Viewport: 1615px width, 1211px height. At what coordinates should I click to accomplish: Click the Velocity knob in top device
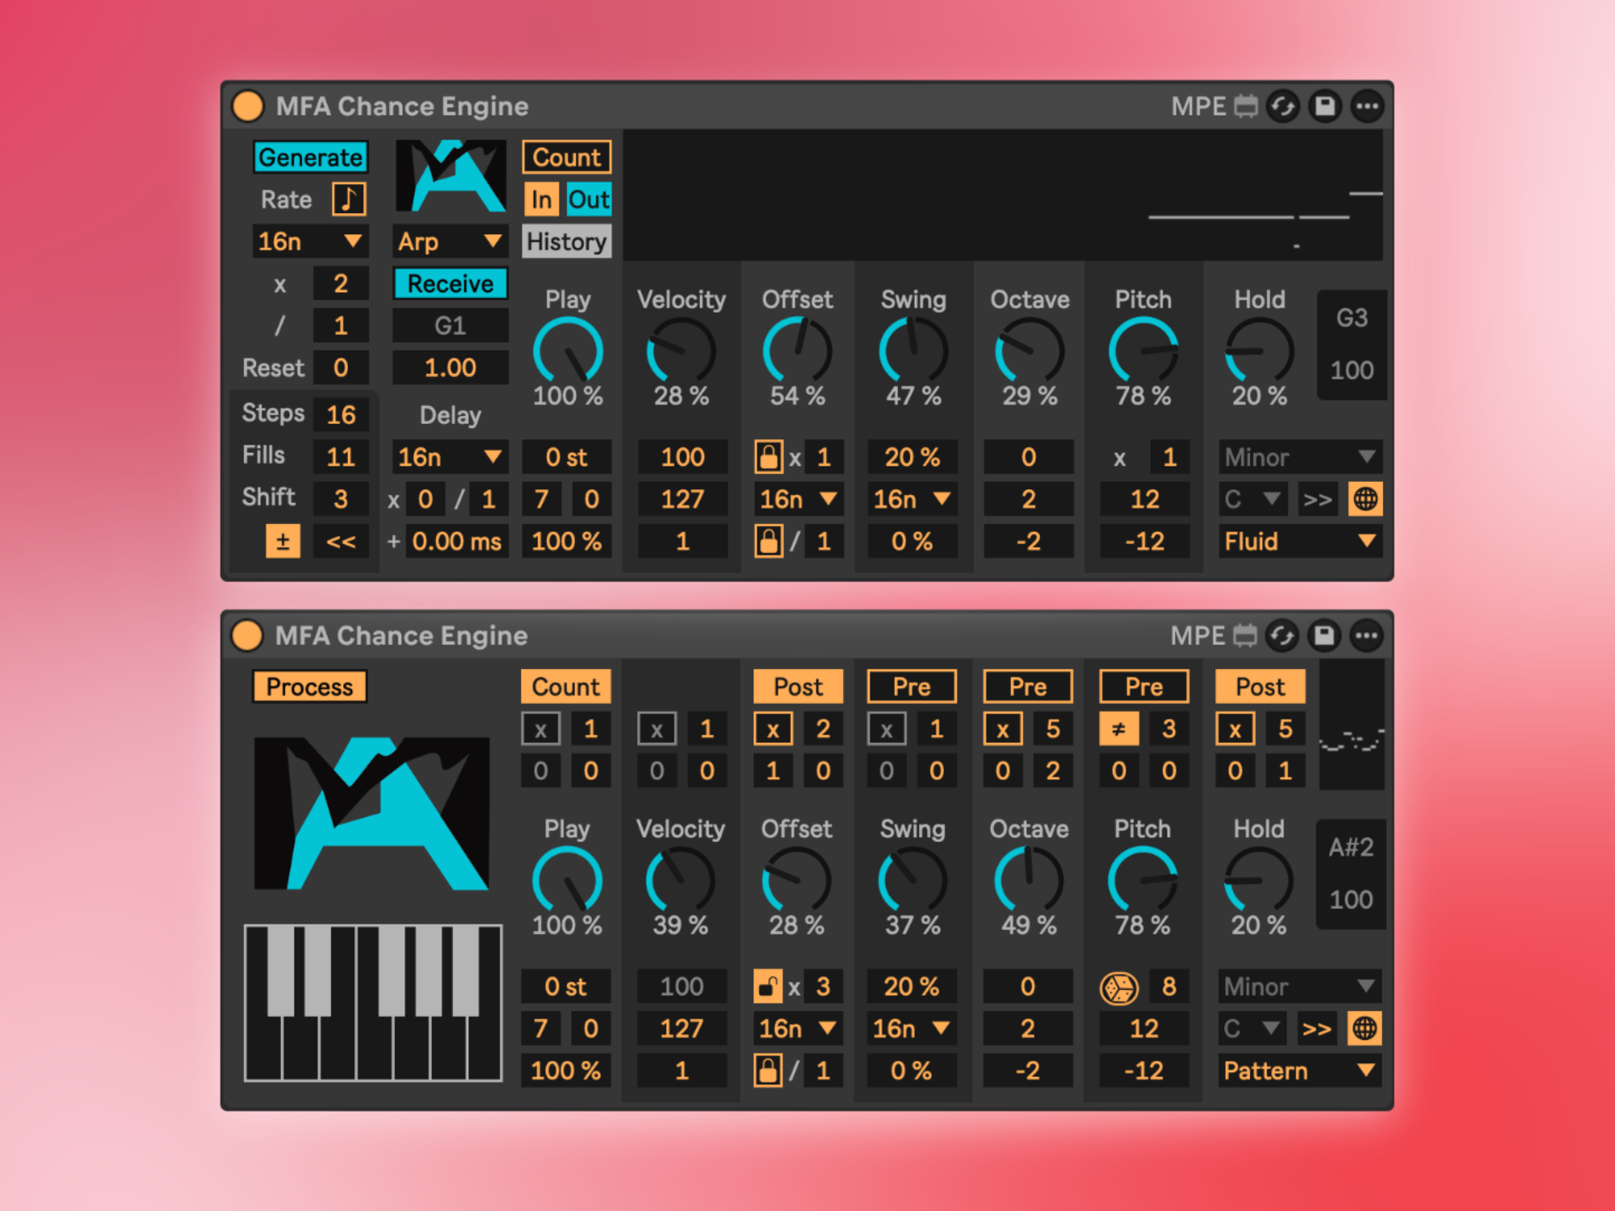coord(681,350)
